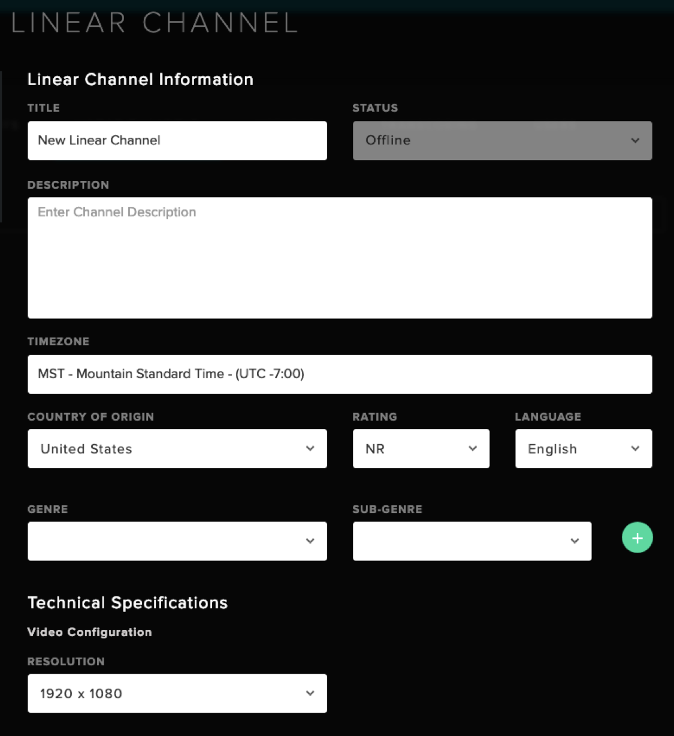This screenshot has width=674, height=736.
Task: Click the chevron icon on the Rating selector
Action: tap(473, 448)
